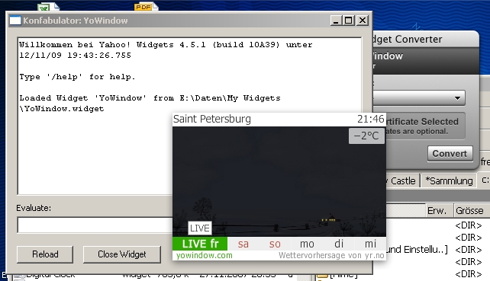
Task: Click the Konfabulator window icon in title bar
Action: tap(15, 21)
